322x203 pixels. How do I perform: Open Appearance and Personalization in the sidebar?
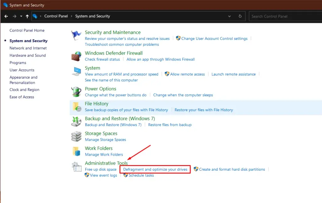click(23, 80)
